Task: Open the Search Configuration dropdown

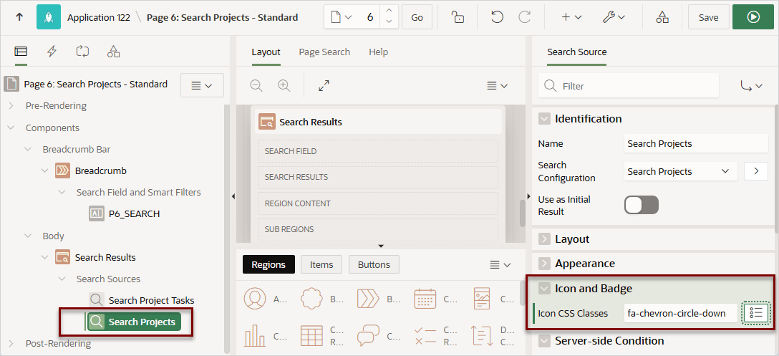Action: (x=681, y=171)
